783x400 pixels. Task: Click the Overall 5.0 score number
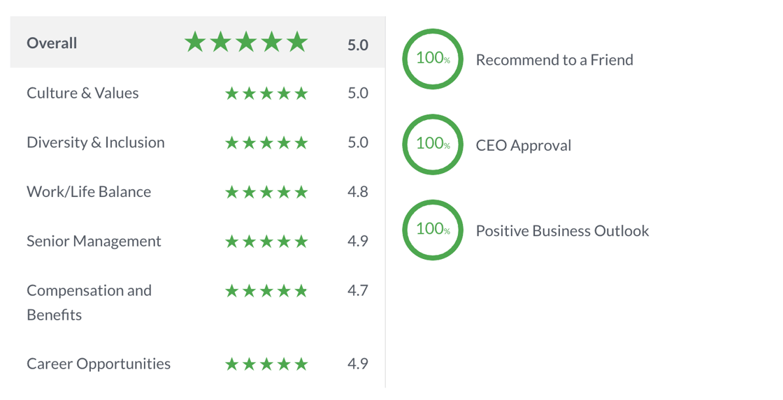pyautogui.click(x=357, y=45)
